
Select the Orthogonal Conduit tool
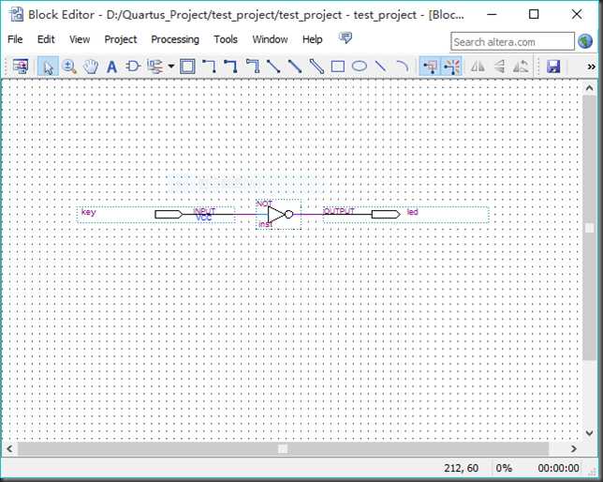point(252,67)
